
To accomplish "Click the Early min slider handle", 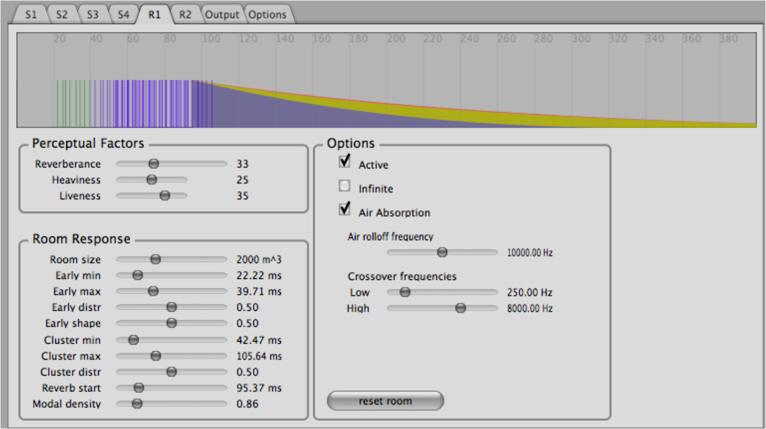I will coord(138,275).
